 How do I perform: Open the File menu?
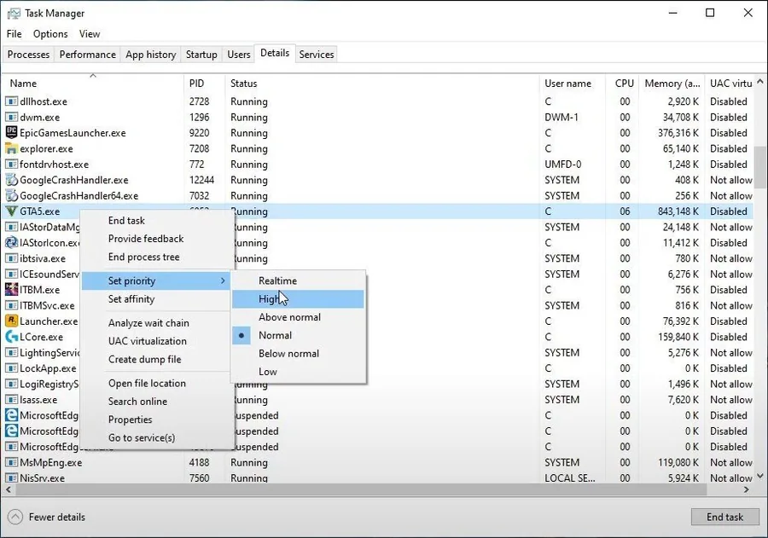point(15,34)
